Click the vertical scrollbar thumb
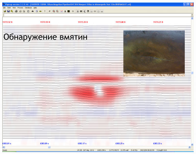This screenshot has height=154, width=196. [x=192, y=73]
